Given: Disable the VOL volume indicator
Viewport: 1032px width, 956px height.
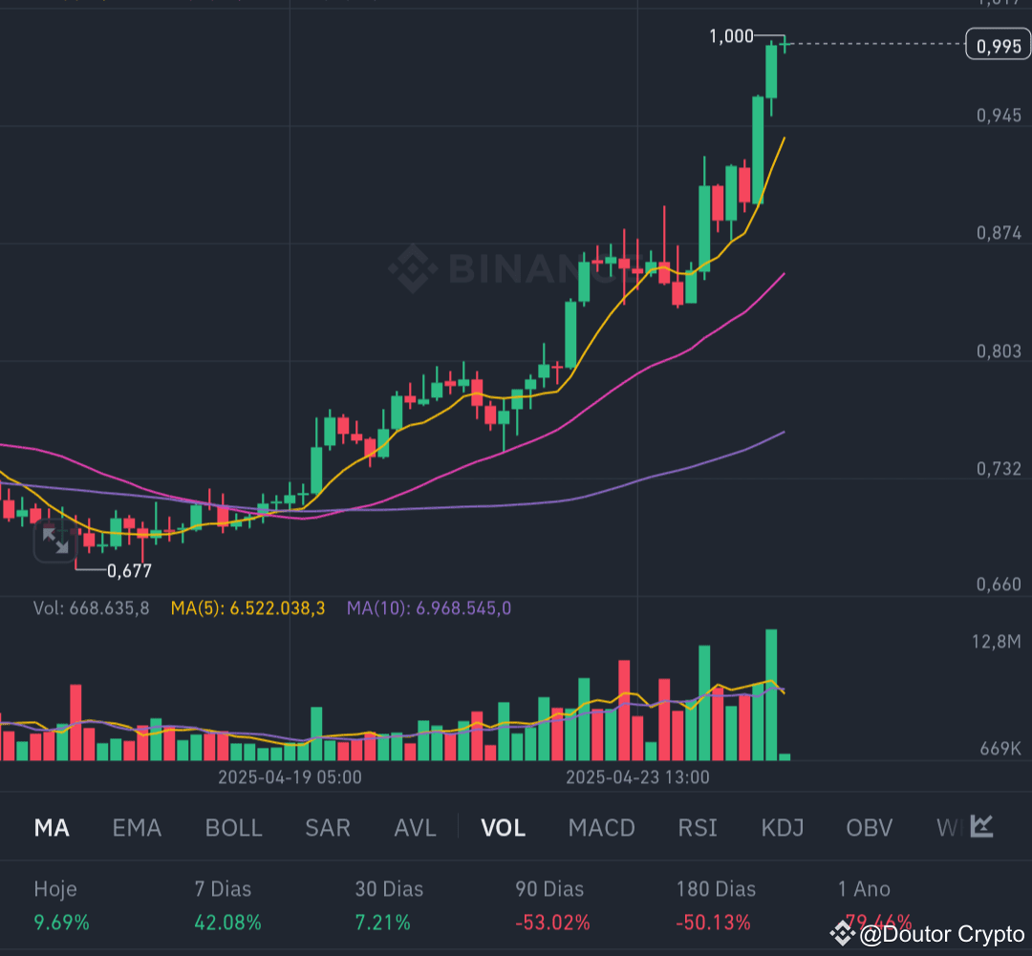Looking at the screenshot, I should click(x=504, y=828).
